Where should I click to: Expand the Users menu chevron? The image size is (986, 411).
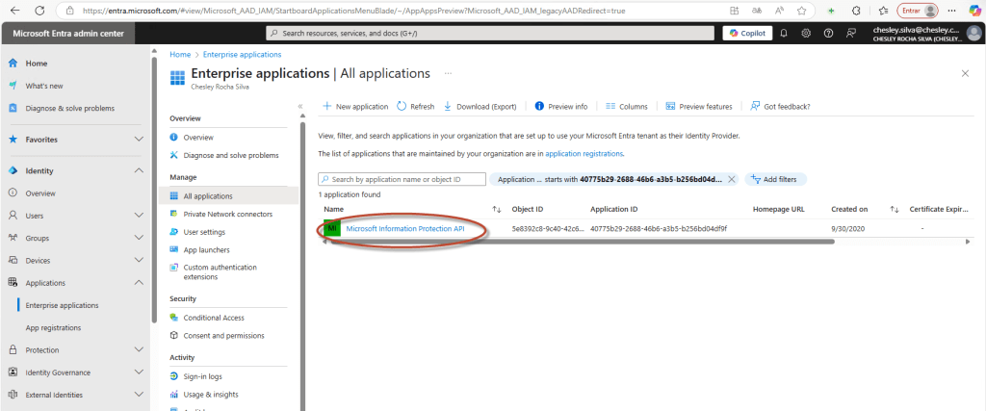pyautogui.click(x=139, y=216)
